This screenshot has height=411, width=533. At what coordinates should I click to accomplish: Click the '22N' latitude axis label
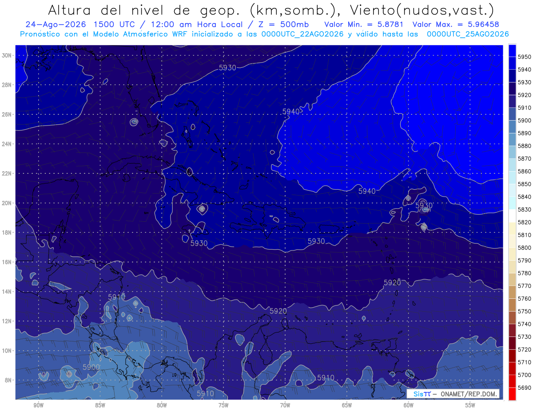pos(7,173)
